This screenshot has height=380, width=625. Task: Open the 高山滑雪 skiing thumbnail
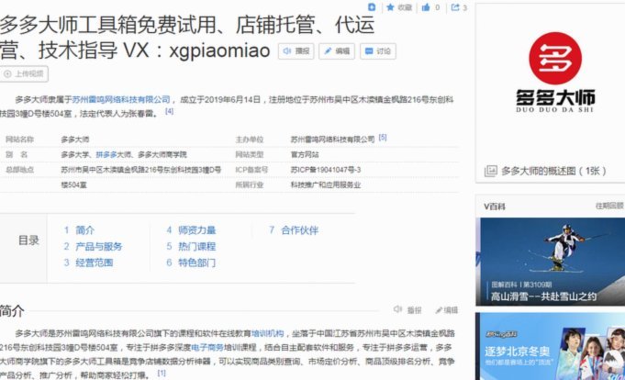coord(552,262)
